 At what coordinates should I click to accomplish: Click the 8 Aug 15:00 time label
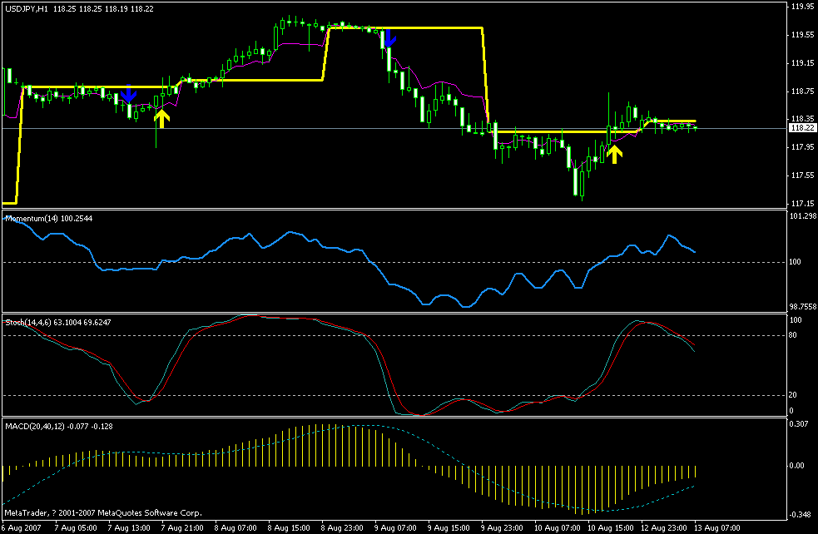pos(287,527)
